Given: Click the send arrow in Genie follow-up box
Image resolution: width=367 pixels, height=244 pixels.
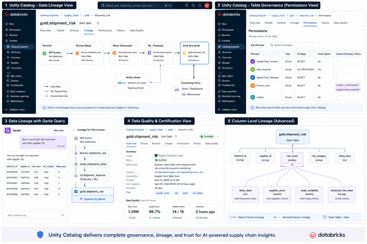Looking at the screenshot, I should (x=63, y=215).
